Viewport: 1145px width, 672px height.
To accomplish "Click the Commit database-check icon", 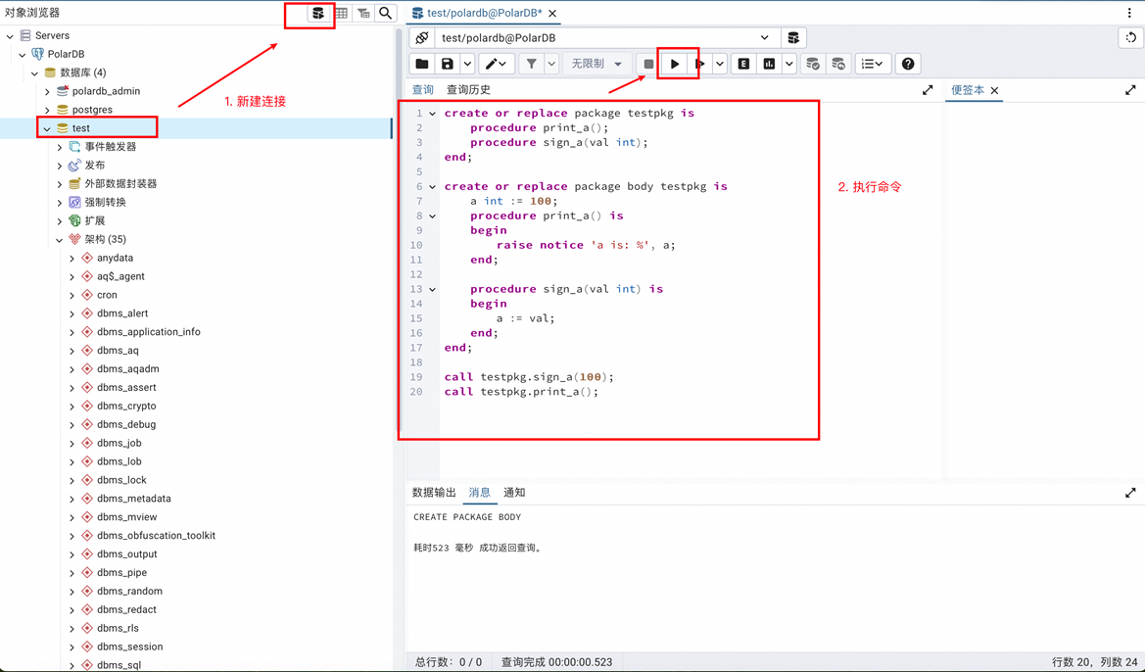I will (x=812, y=64).
